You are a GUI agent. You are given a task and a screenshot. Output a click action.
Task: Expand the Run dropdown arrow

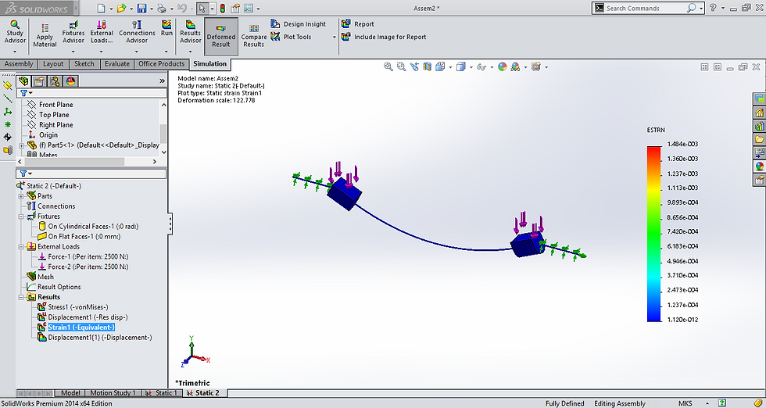coord(166,52)
